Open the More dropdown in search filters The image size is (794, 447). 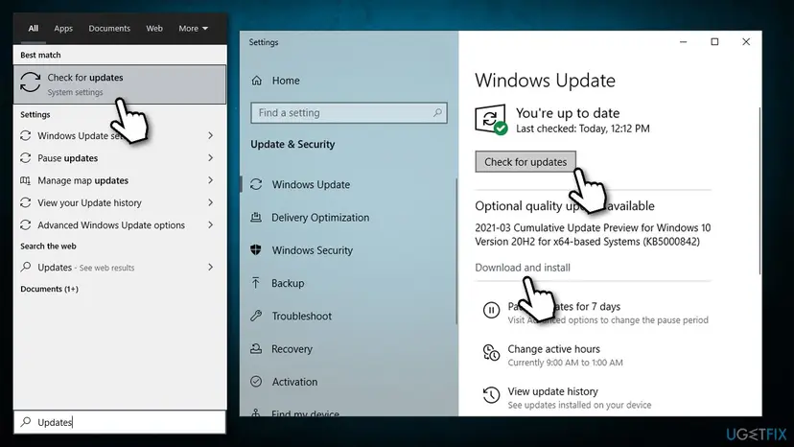click(193, 29)
